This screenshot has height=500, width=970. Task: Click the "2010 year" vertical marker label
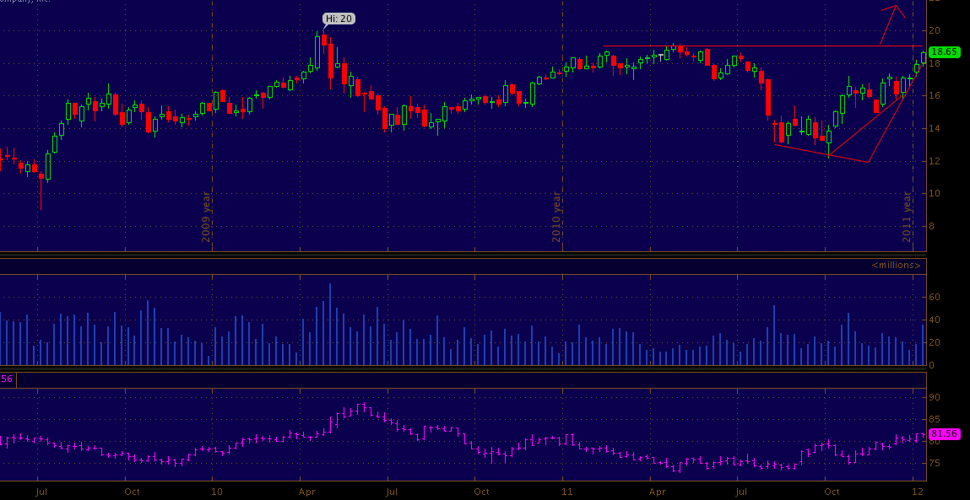557,217
